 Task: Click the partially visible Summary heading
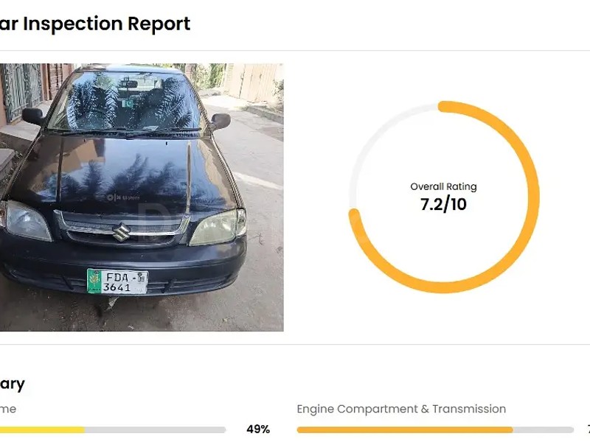tap(12, 384)
